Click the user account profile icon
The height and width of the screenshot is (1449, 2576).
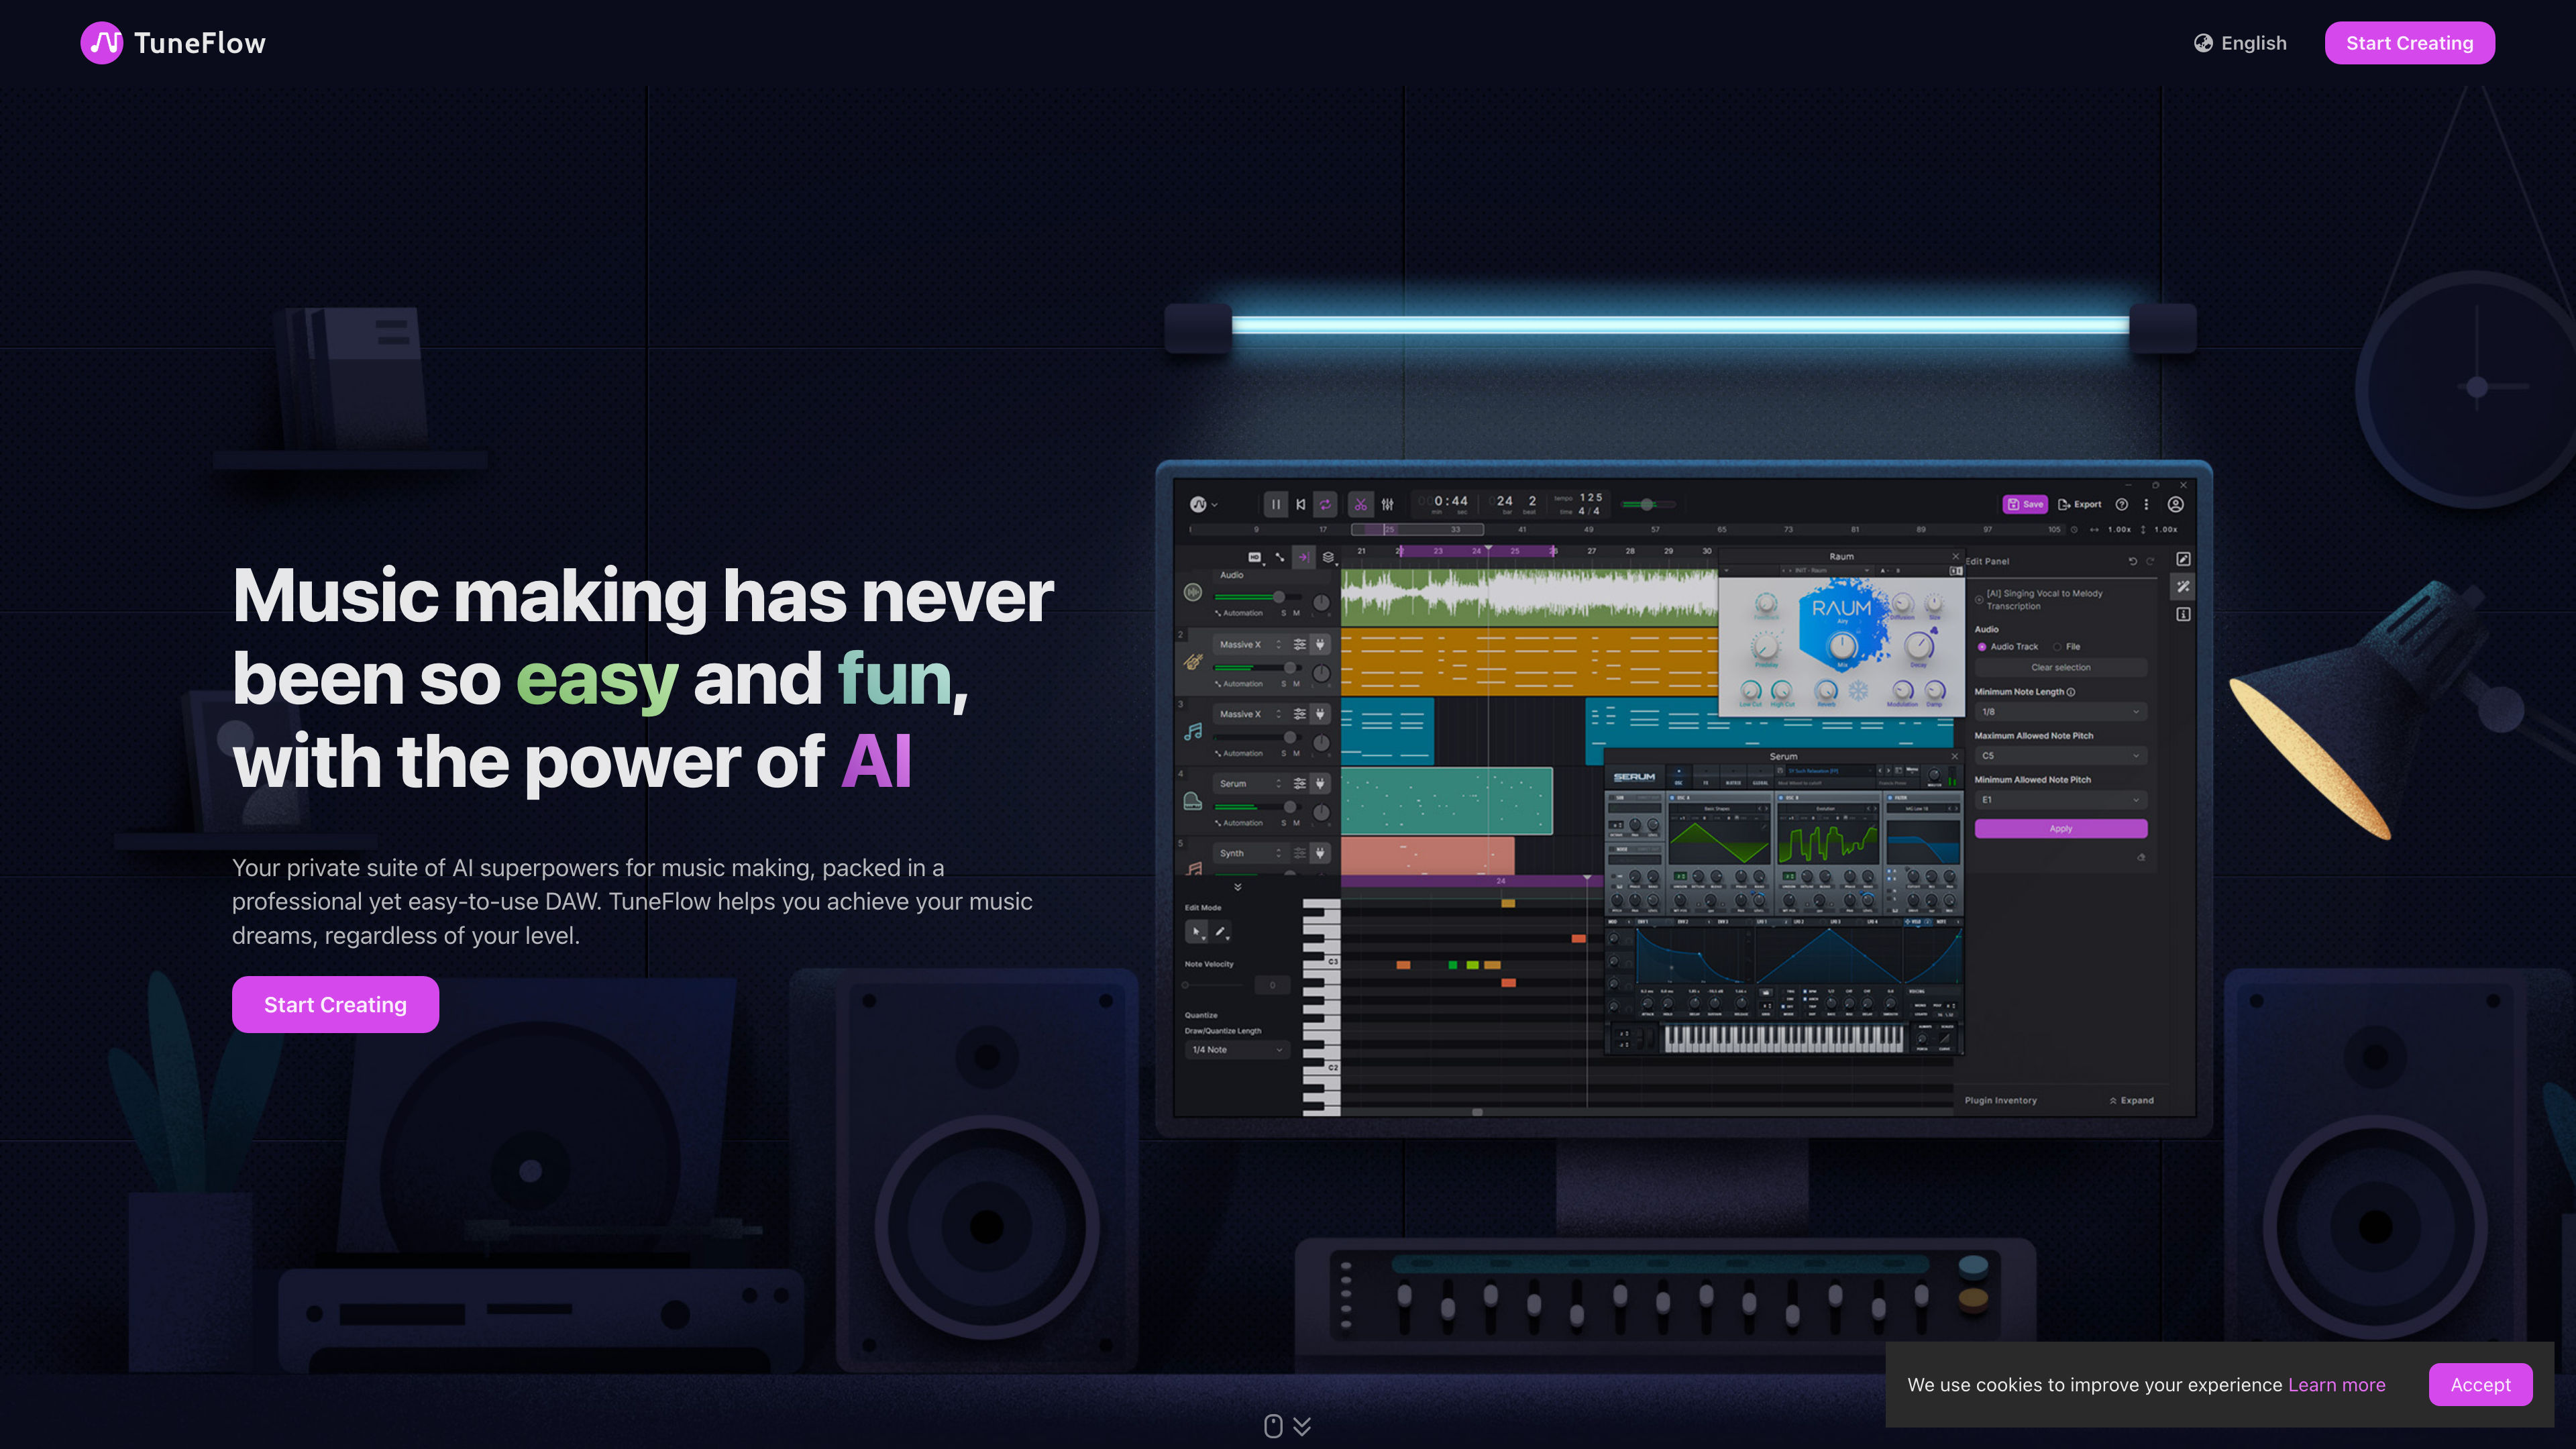tap(2175, 504)
